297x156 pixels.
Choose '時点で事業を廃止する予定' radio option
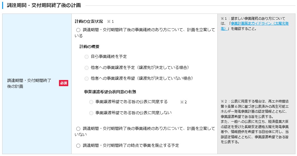[78, 146]
